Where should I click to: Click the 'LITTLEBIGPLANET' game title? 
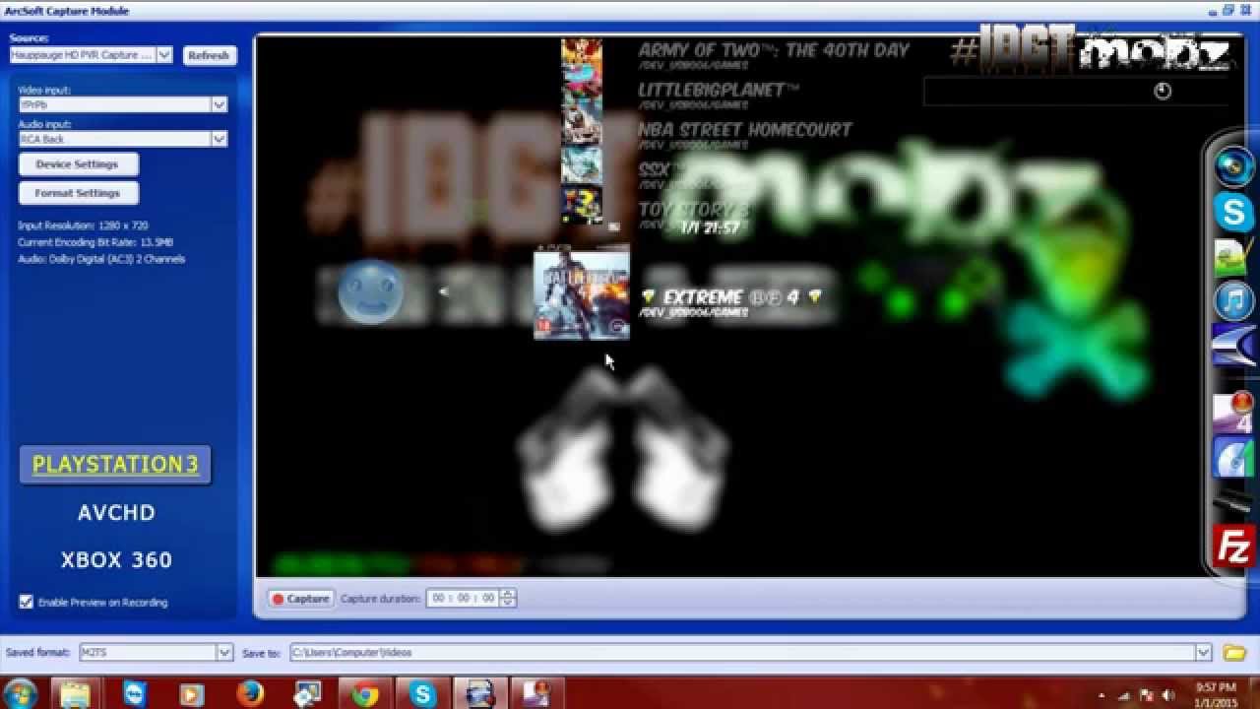pos(719,90)
